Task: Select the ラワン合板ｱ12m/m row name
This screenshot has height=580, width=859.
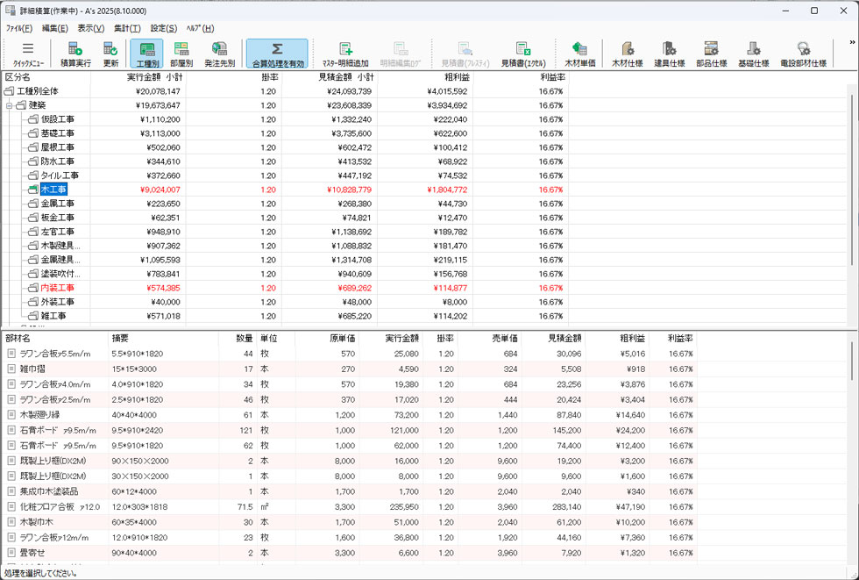Action: click(54, 538)
